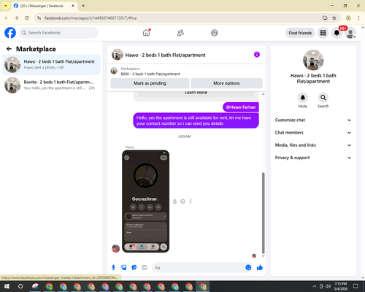Open the emoji picker in message box
Viewport: 365px width, 292px height.
pos(248,267)
